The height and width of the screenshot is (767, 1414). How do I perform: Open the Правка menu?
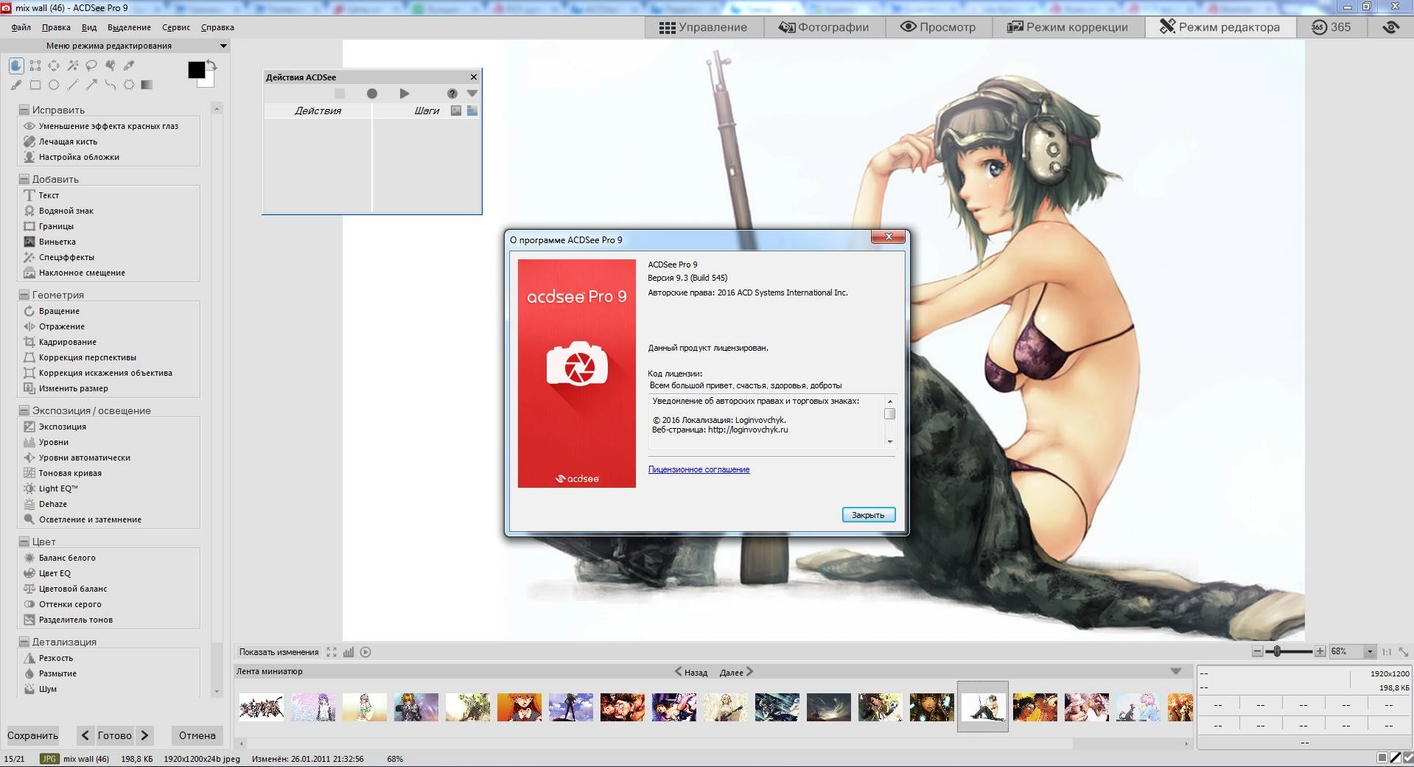coord(56,27)
